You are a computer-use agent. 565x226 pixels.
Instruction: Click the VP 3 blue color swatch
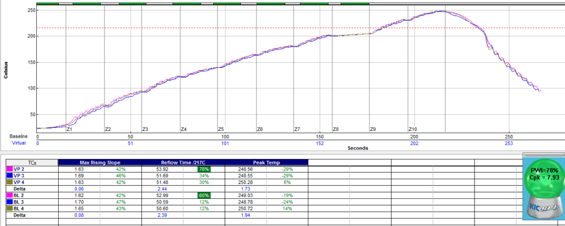pyautogui.click(x=9, y=175)
